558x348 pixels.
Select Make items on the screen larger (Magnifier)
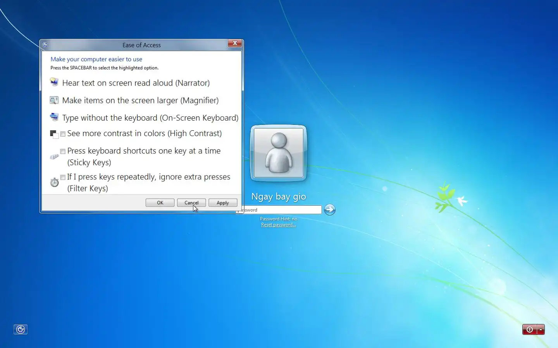[x=140, y=101]
